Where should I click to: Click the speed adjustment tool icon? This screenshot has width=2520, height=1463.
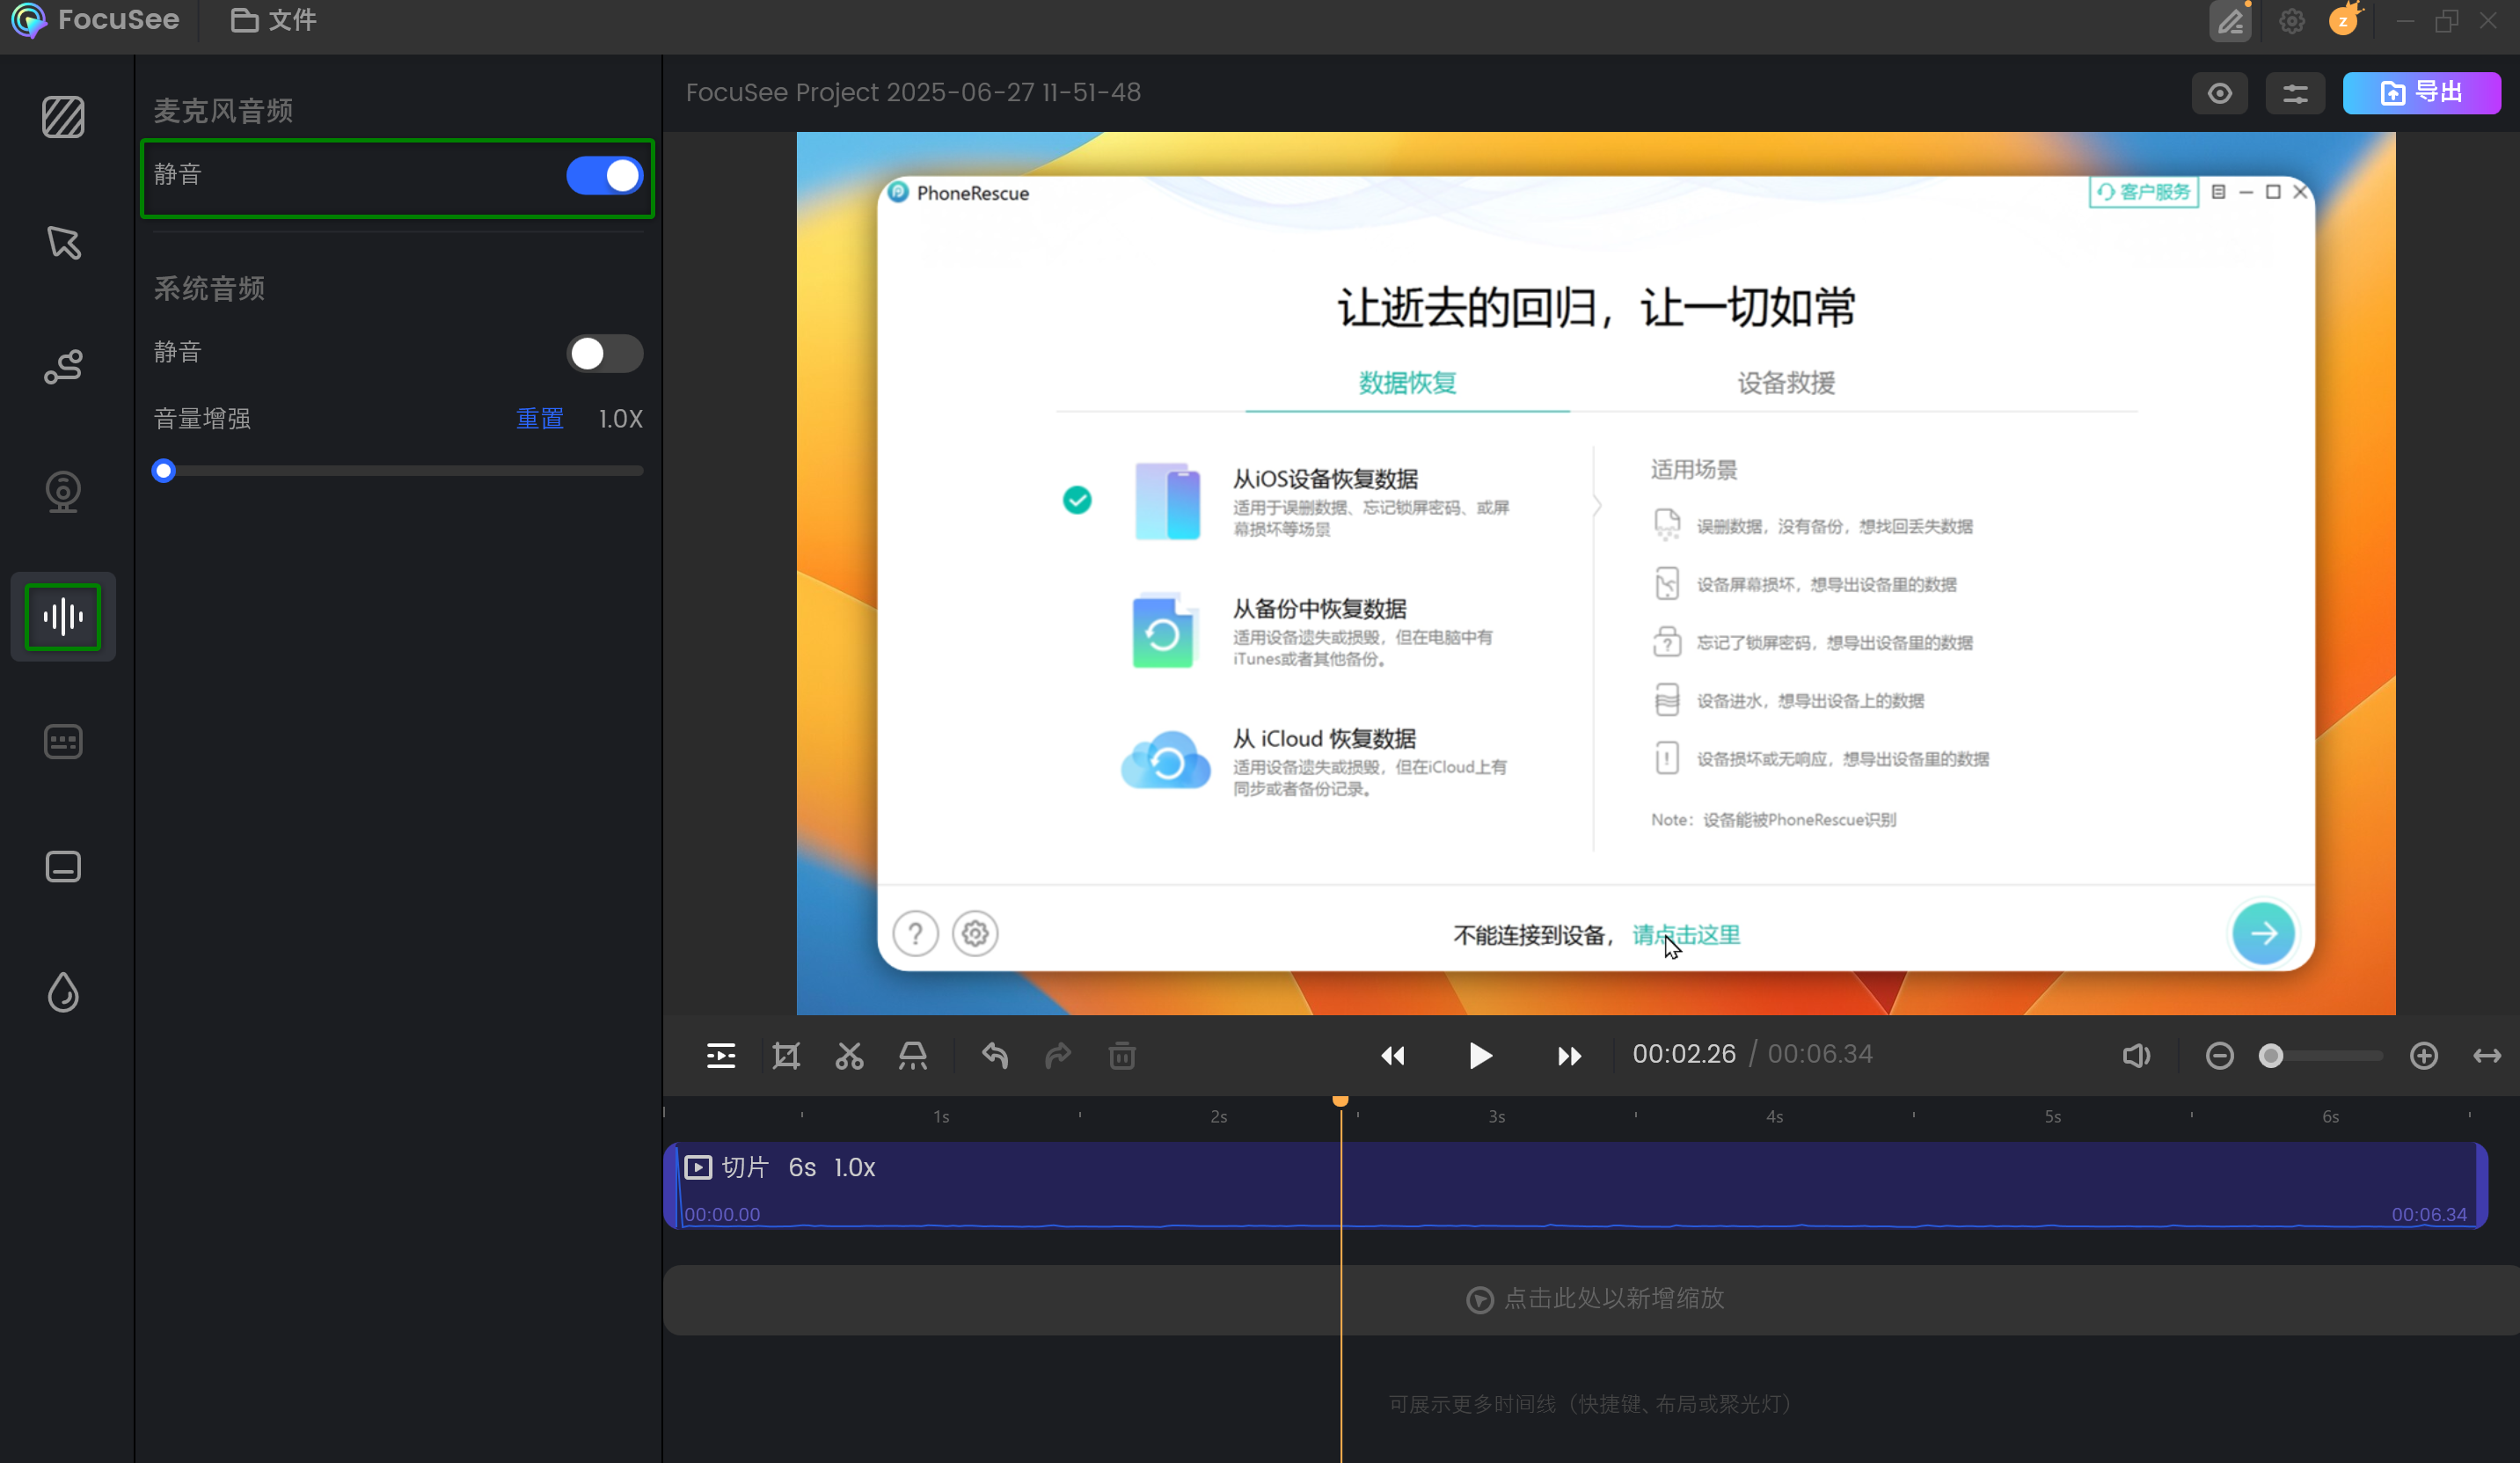[x=912, y=1056]
